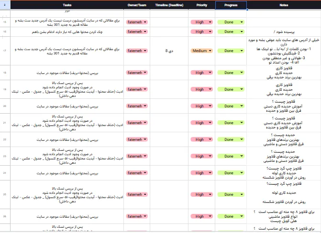Select the Notes column header
The width and height of the screenshot is (321, 233).
(x=284, y=5)
